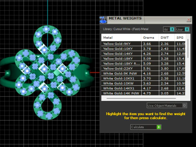Toggle the GV library switch
This screenshot has width=196, height=147.
coord(169,29)
